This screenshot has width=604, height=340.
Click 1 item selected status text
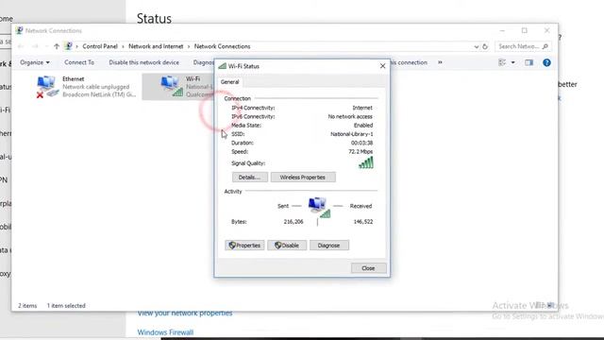[66, 306]
